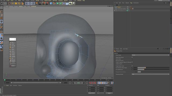Screen dimensions: 172x96
Task: Click the blue Cube primitive icon
Action: (51, 3)
